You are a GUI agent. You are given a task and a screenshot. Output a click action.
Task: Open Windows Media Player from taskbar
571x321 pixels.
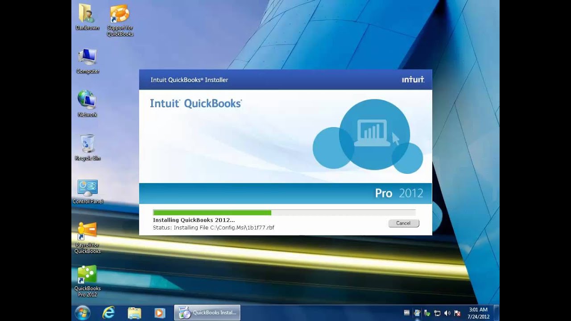click(x=160, y=313)
